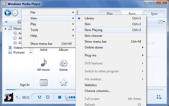Screen dimensions: 169x106
Task: Choose Skin from the View submenu
Action: coord(111,24)
